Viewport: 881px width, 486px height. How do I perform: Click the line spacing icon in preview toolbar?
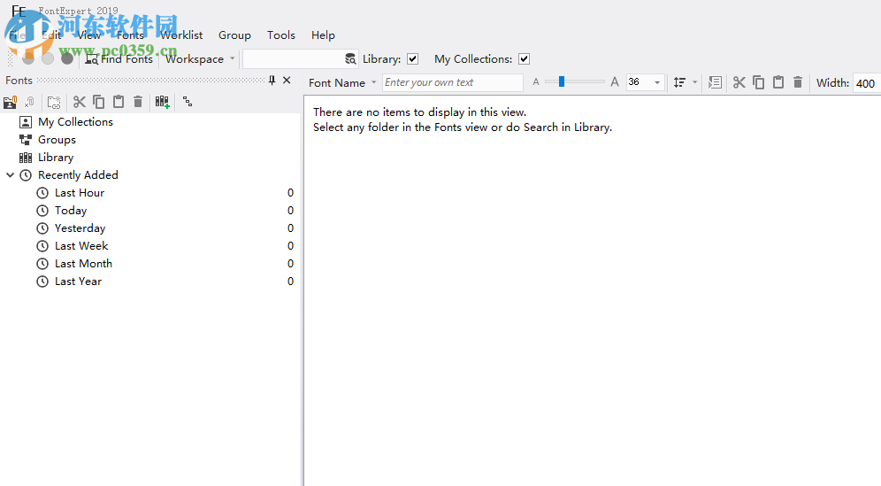[x=679, y=82]
